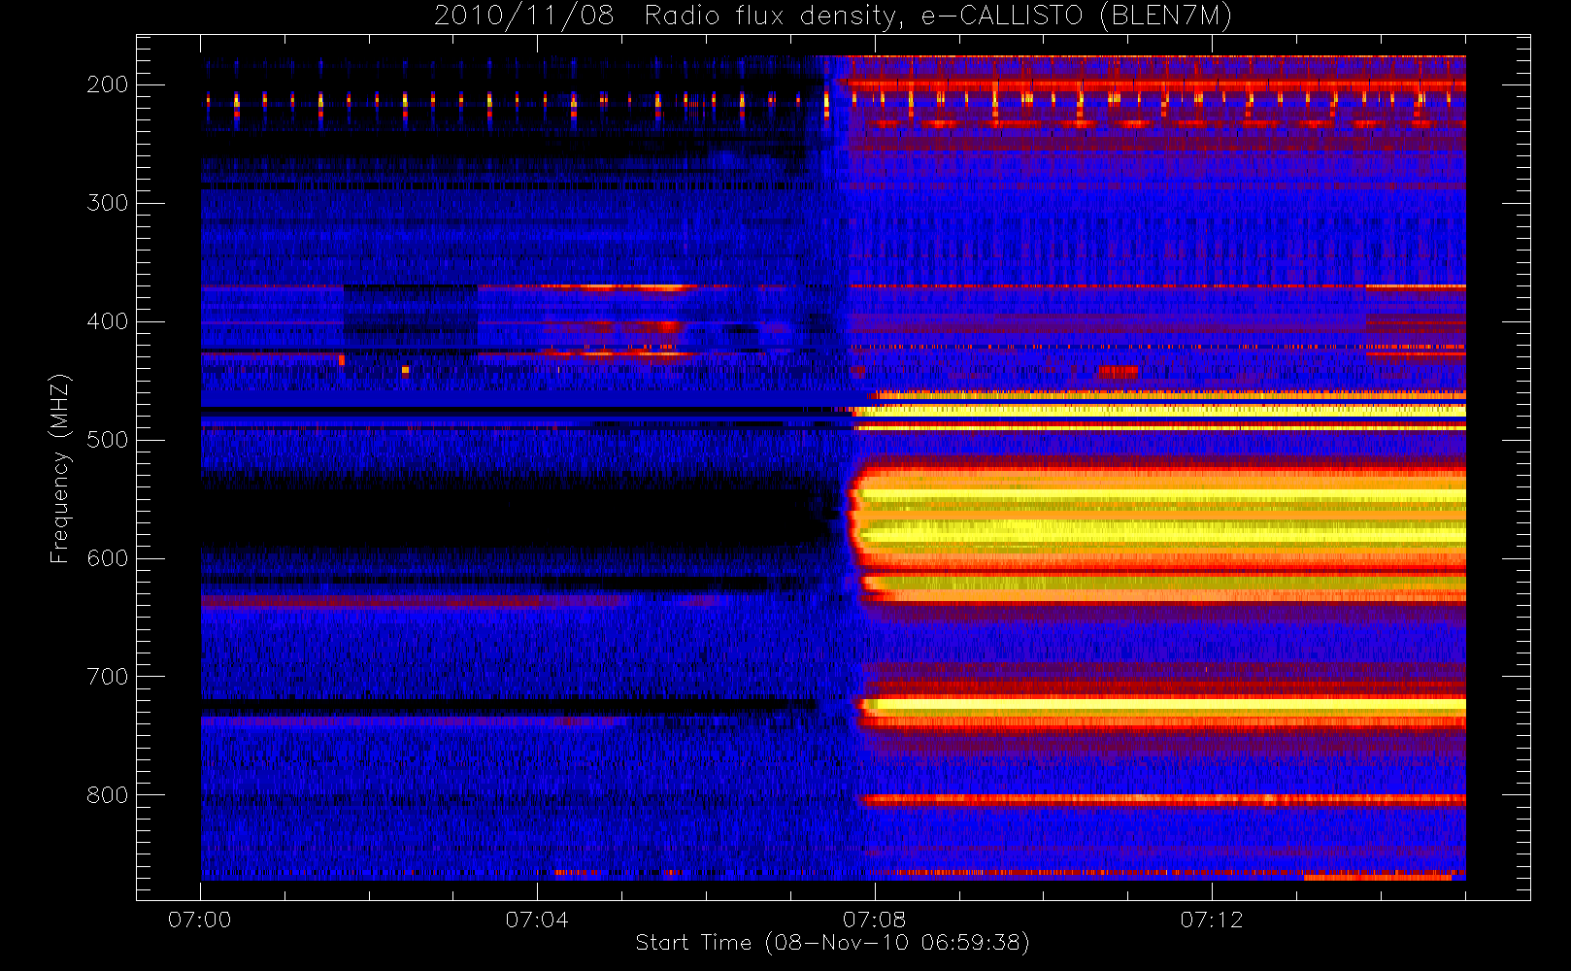Click the 500 frequency tick label
Screen dimensions: 1571x971
[108, 440]
